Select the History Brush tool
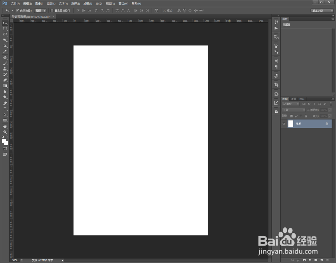The height and width of the screenshot is (263, 336). point(5,74)
